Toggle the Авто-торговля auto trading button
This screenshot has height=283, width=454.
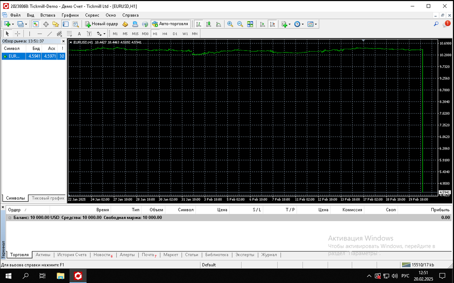pyautogui.click(x=170, y=24)
